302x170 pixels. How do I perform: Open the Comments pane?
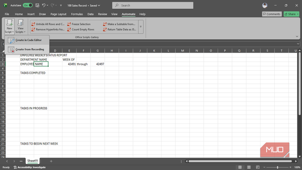coord(272,14)
